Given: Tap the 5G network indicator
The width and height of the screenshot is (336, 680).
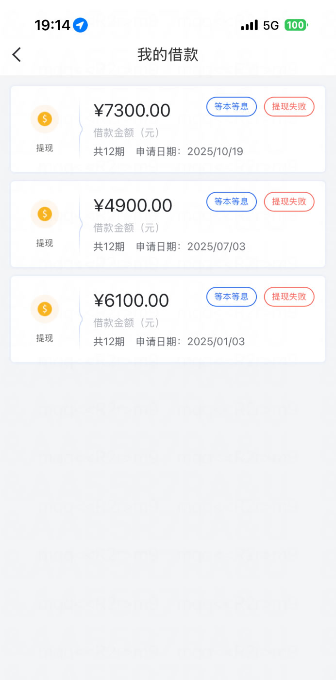Looking at the screenshot, I should [271, 25].
